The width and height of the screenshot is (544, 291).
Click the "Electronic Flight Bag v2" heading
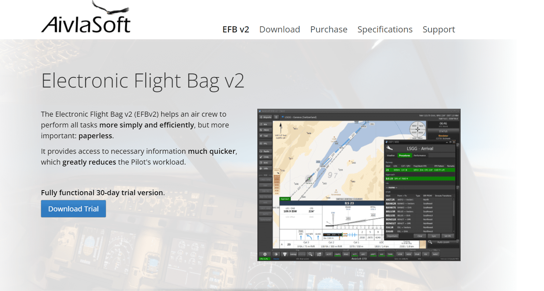click(143, 80)
